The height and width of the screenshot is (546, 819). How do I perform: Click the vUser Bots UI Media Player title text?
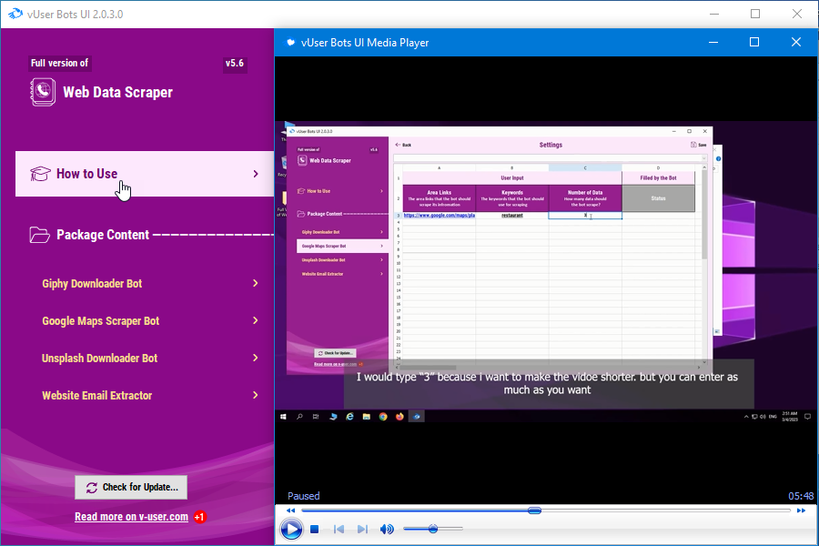(x=365, y=43)
